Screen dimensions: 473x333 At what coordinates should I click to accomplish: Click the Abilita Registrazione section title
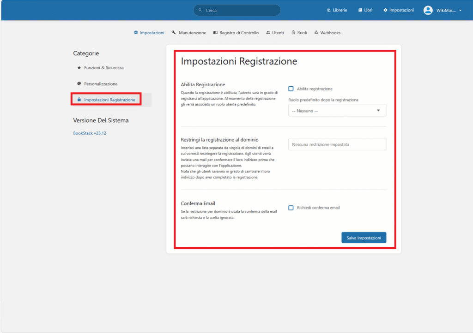tap(203, 84)
